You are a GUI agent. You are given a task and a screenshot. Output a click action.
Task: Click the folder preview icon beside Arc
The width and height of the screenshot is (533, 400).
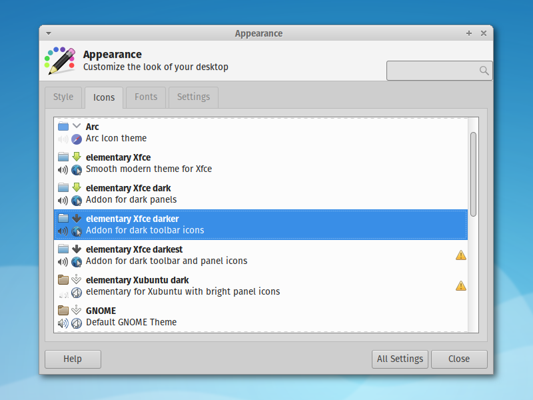[x=63, y=125]
